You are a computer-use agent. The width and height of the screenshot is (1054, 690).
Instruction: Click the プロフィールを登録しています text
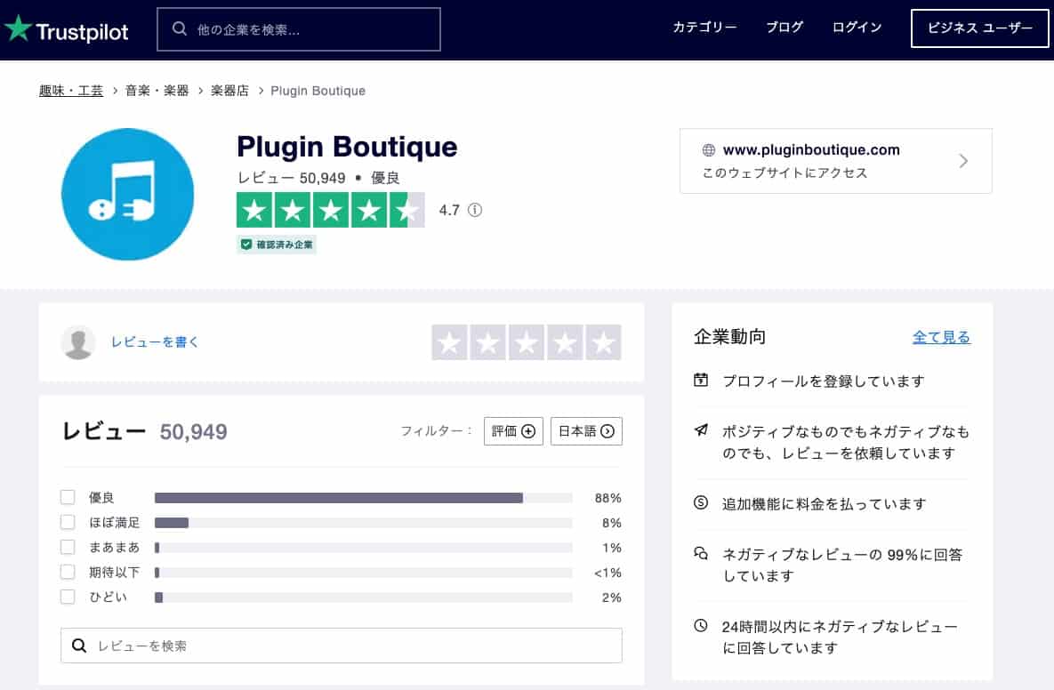tap(824, 381)
